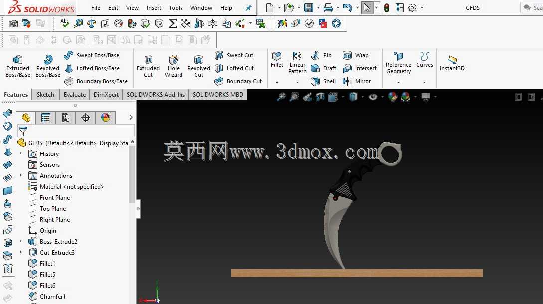Open the FeatureManager design tree tab
The image size is (543, 304).
click(26, 118)
